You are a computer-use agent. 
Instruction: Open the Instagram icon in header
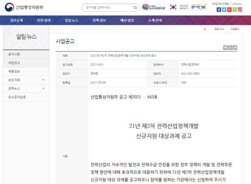coord(240,10)
